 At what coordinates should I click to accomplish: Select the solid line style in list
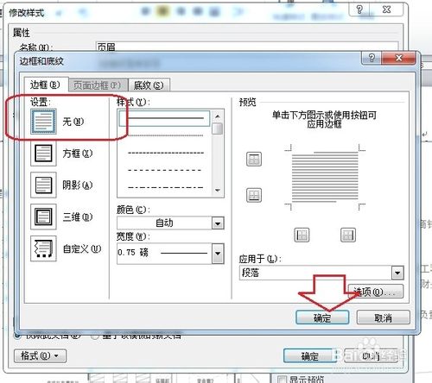[x=164, y=118]
